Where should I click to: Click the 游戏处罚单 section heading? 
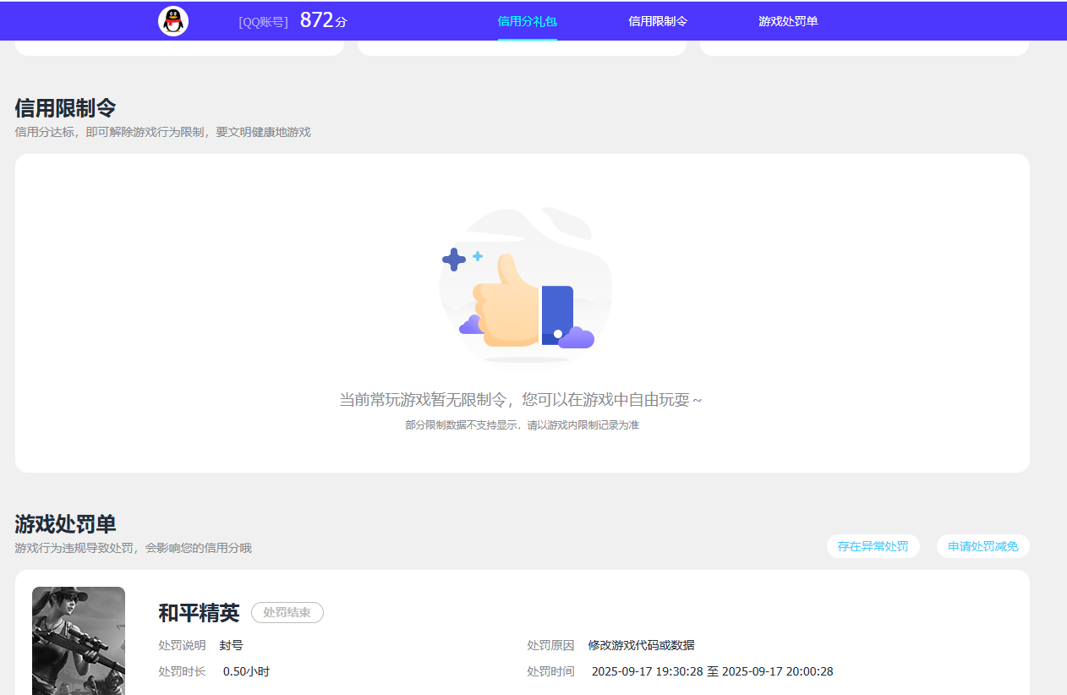(65, 524)
